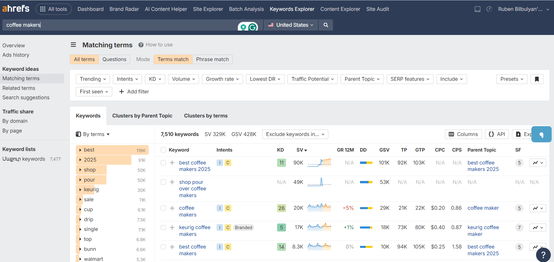Add 'shop pour over coffee makers' via plus icon
This screenshot has width=554, height=262.
pyautogui.click(x=172, y=182)
